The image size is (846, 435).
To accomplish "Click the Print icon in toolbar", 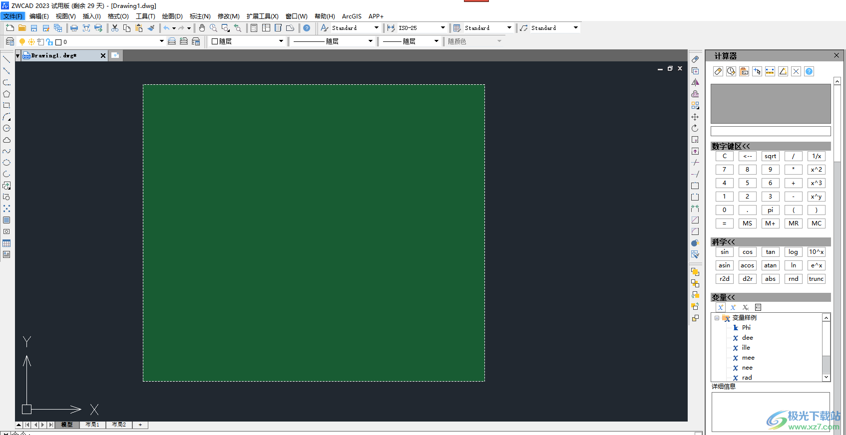I will point(74,28).
